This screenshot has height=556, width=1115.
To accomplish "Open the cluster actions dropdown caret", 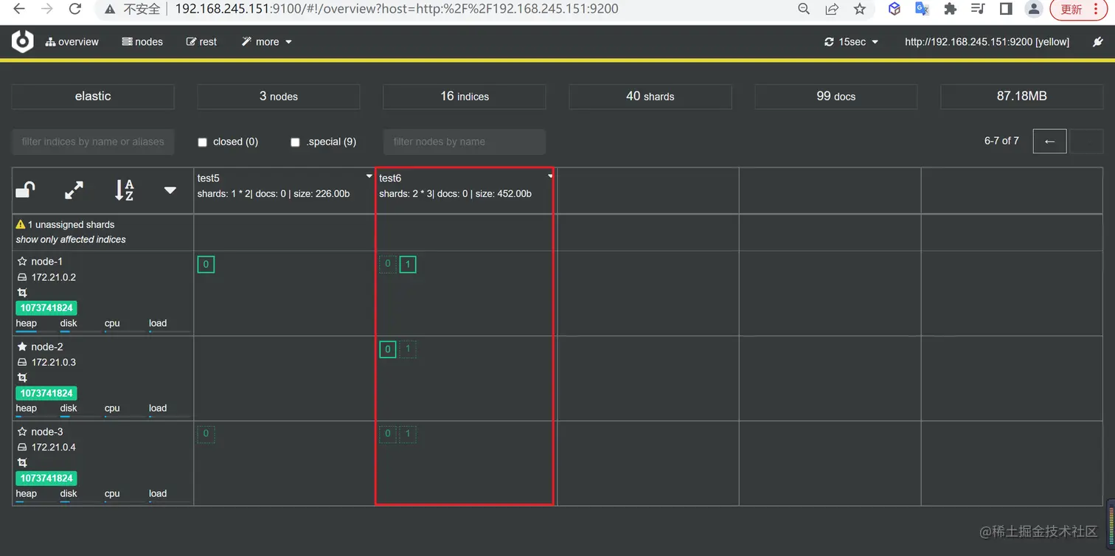I will [x=170, y=190].
